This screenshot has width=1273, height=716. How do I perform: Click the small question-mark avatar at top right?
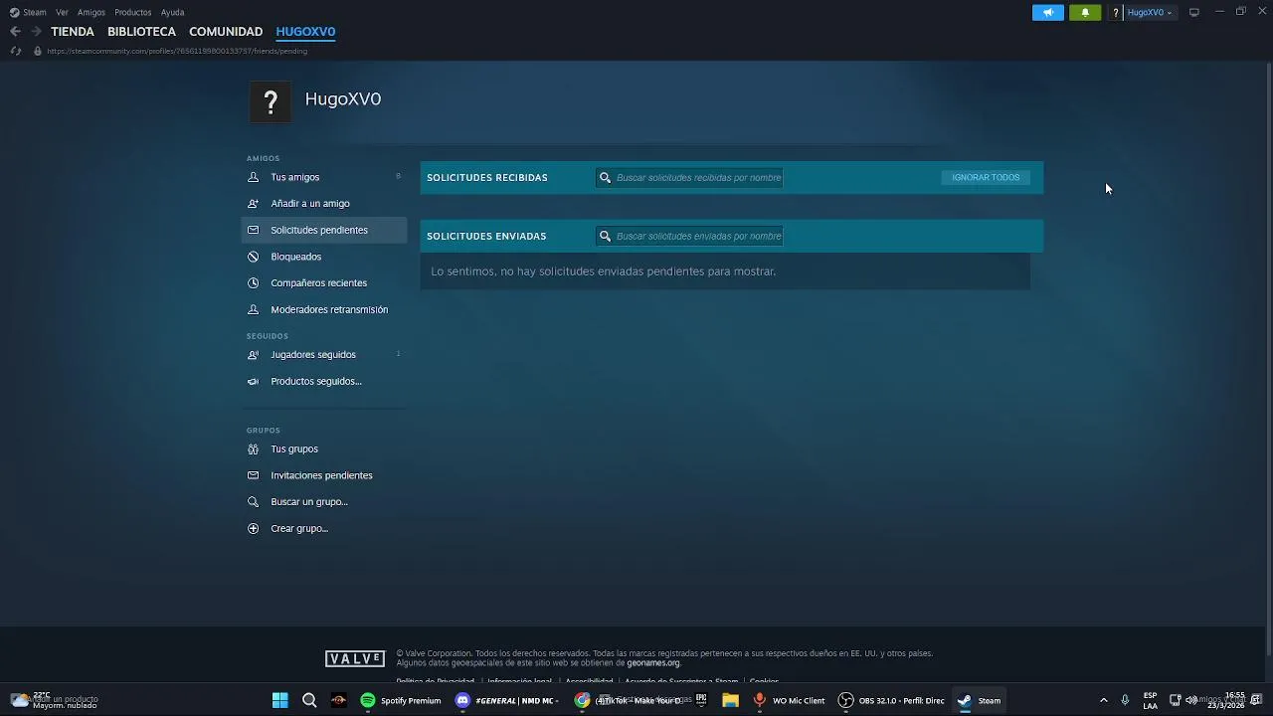pyautogui.click(x=1116, y=12)
